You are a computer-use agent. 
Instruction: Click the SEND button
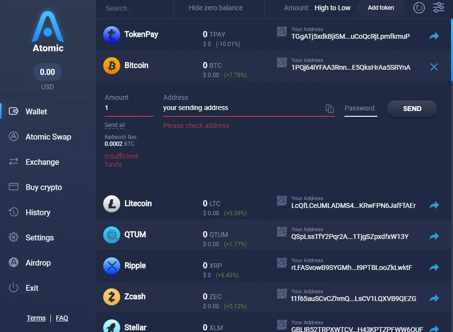pyautogui.click(x=412, y=109)
